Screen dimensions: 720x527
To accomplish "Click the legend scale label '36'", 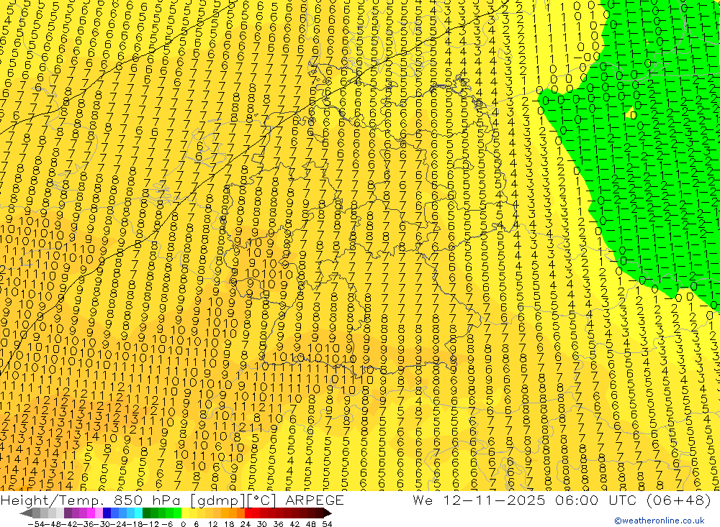I will pyautogui.click(x=278, y=524).
